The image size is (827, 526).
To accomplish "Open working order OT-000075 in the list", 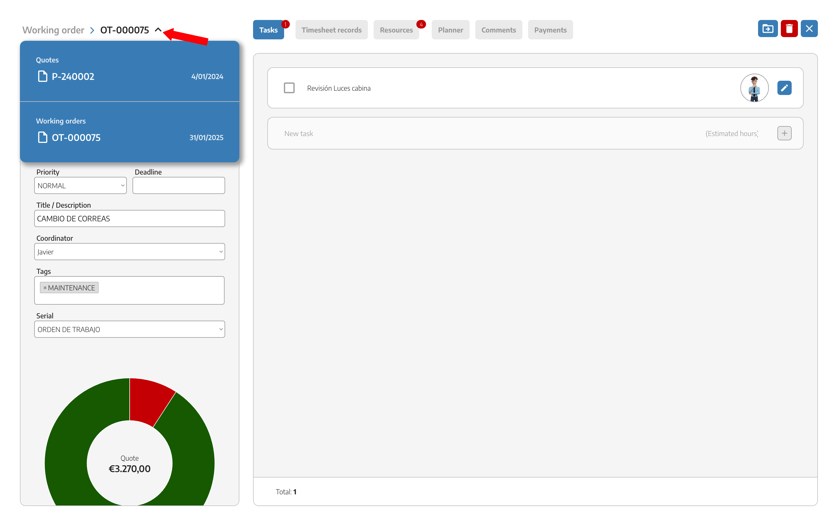I will (x=76, y=137).
